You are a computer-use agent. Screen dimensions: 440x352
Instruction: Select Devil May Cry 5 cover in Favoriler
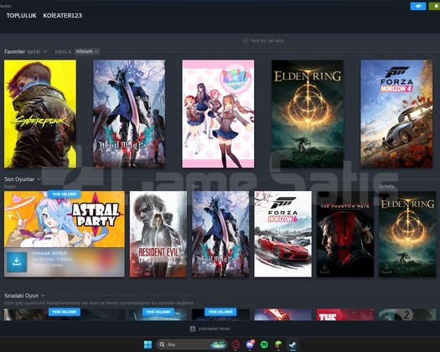[x=129, y=114]
